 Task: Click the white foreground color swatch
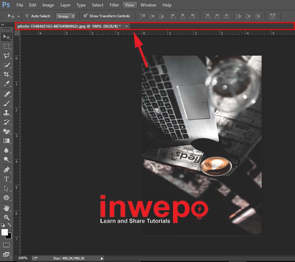tap(4, 232)
